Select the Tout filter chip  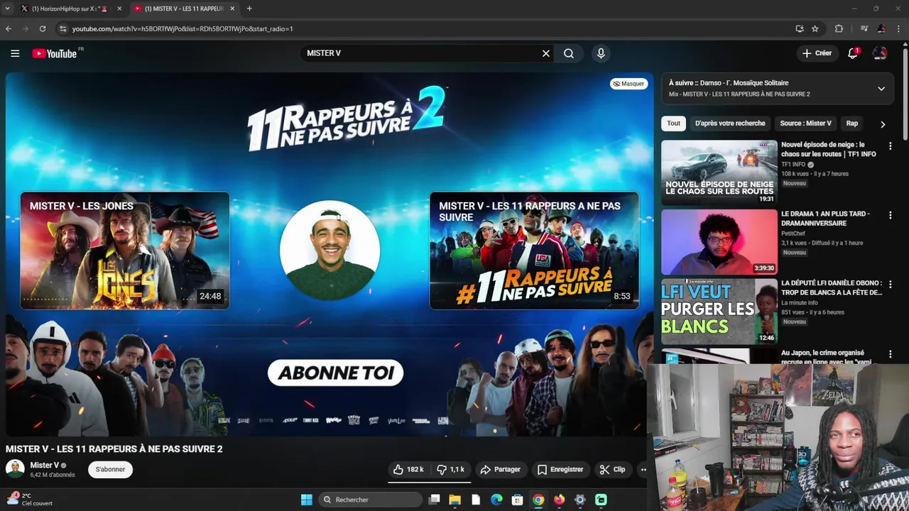click(x=673, y=123)
